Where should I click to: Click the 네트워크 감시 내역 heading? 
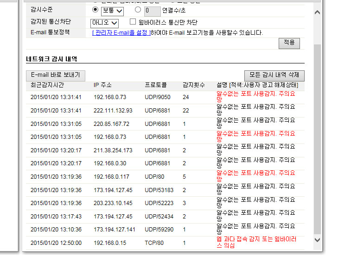(51, 59)
